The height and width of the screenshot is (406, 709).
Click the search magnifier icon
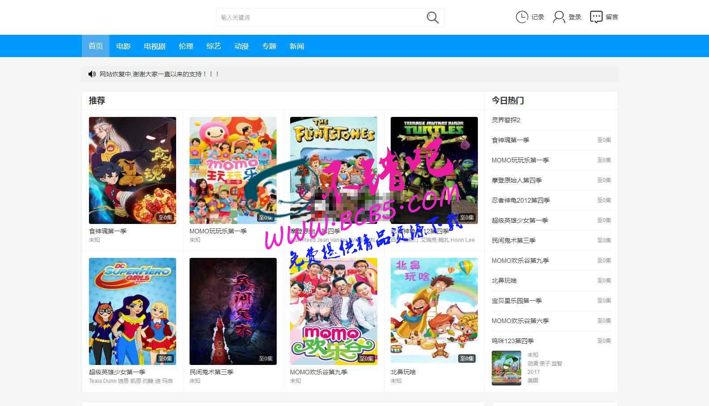[x=432, y=17]
